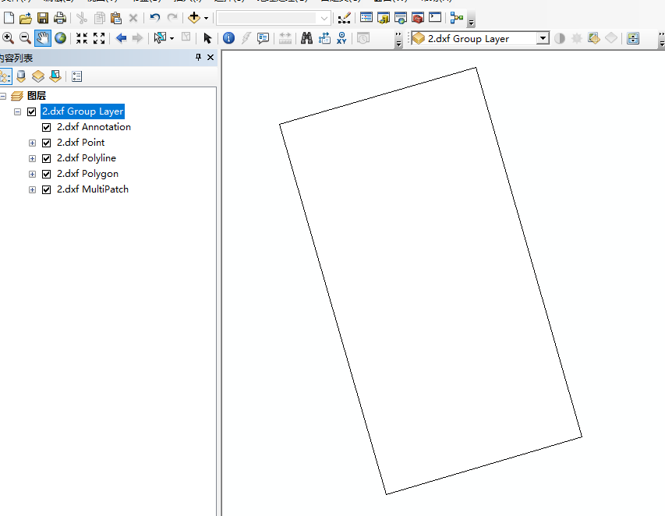This screenshot has height=516, width=665.
Task: Switch to List By Selection view
Action: [x=55, y=76]
